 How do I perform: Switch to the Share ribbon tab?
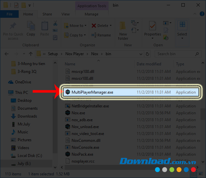click(47, 14)
